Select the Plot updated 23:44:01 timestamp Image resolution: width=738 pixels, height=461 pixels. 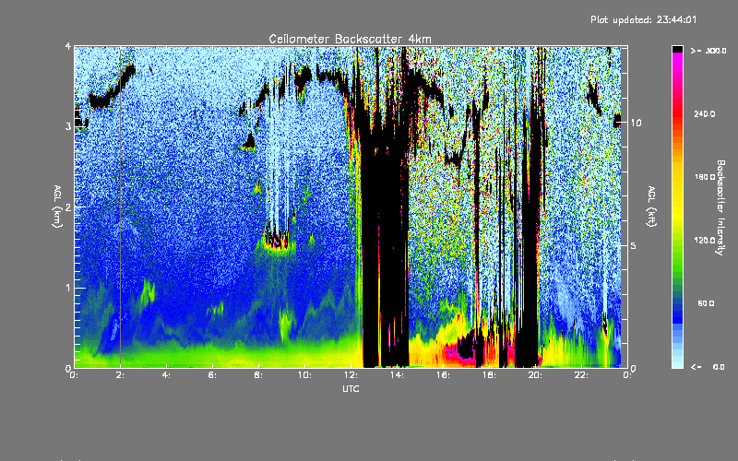tap(643, 19)
